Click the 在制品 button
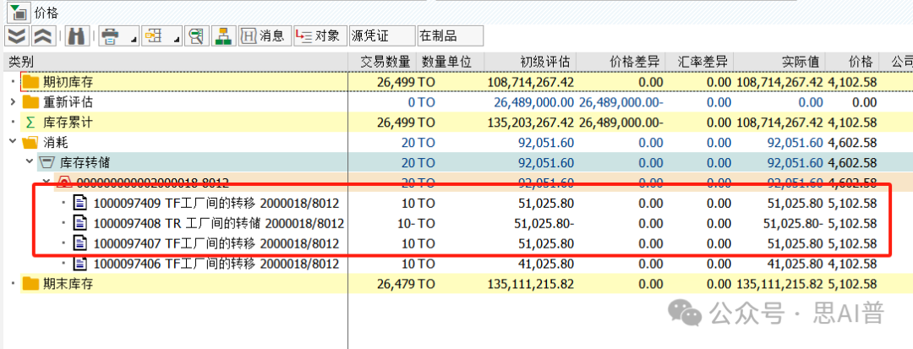913x349 pixels. [x=449, y=36]
